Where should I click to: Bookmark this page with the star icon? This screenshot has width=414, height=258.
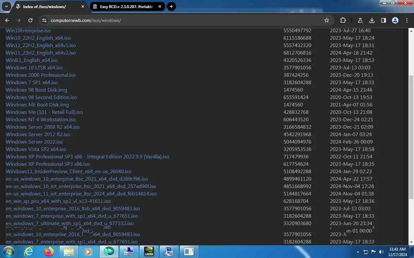327,20
